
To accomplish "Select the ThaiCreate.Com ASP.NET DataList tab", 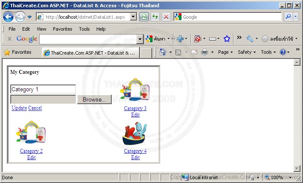I will coord(90,52).
